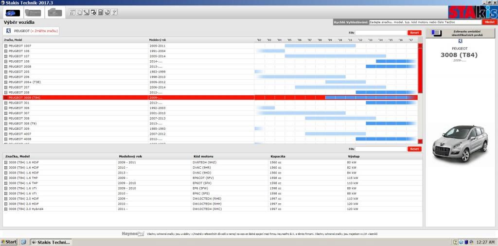498x246 pixels.
Task: Click the document search icon in the toolbar
Action: (93, 12)
